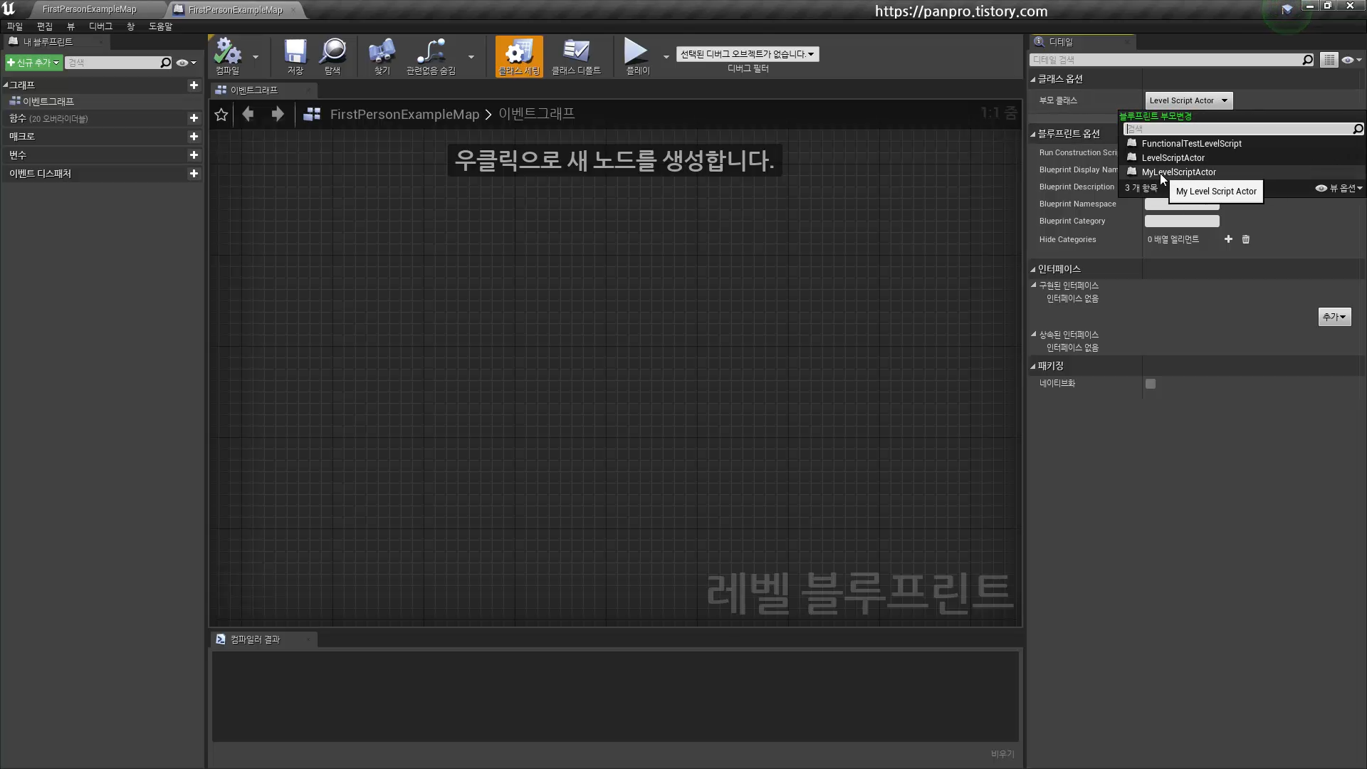Toggle My Blueprint panel eye view options
The image size is (1367, 769).
pyautogui.click(x=186, y=63)
